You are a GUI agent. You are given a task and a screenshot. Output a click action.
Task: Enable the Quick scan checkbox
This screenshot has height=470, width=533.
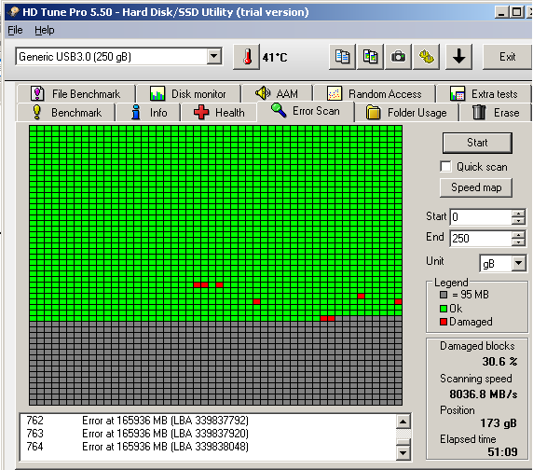click(445, 167)
